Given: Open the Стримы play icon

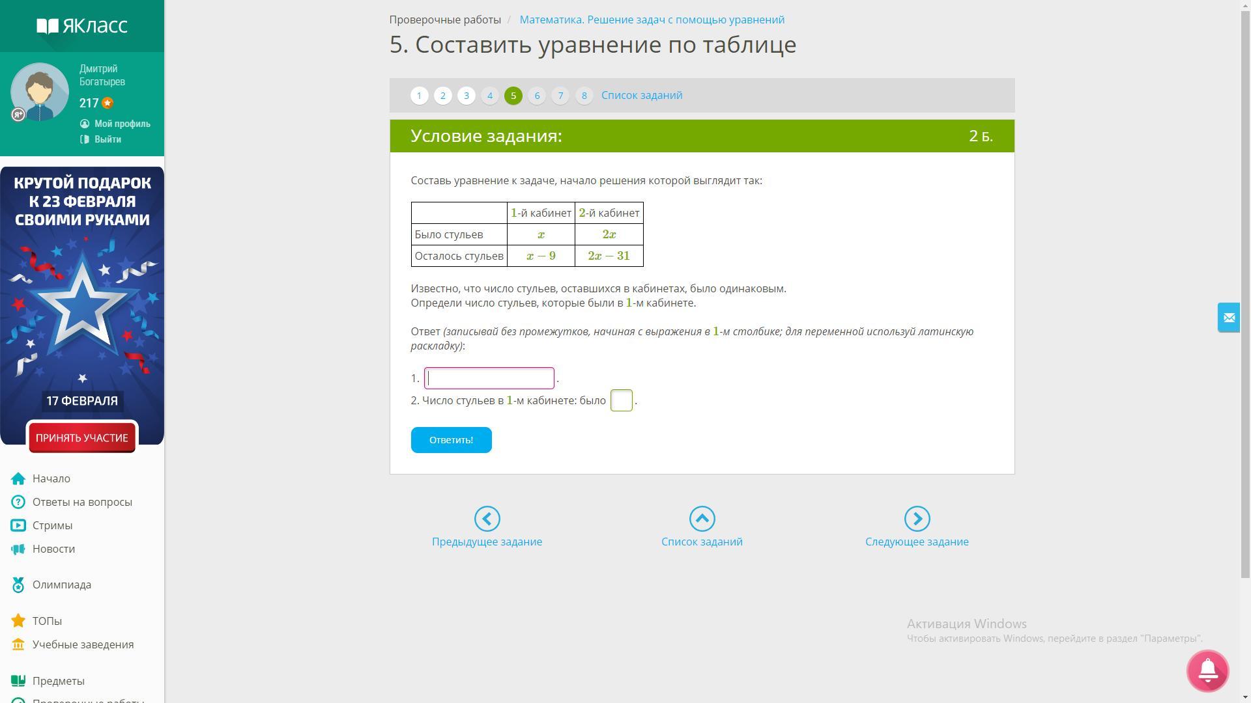Looking at the screenshot, I should 18,526.
